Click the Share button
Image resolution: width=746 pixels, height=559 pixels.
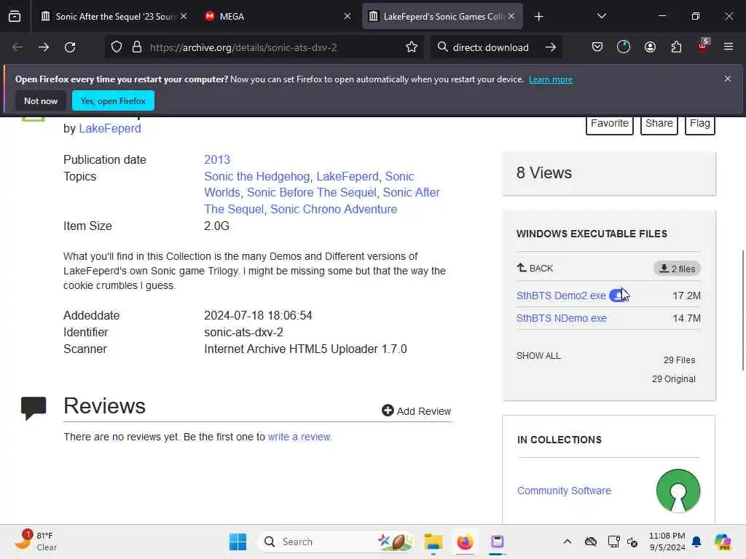tap(659, 124)
